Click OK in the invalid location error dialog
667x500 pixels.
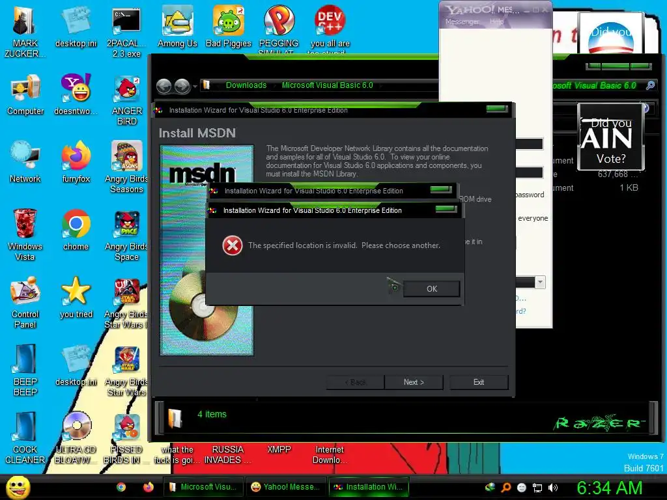point(431,288)
